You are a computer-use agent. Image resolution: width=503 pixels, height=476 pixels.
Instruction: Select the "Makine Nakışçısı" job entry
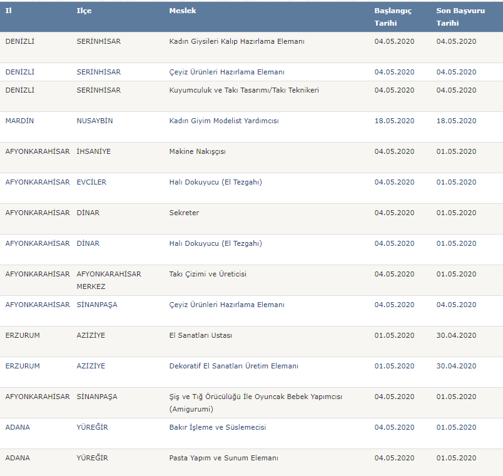pos(197,151)
